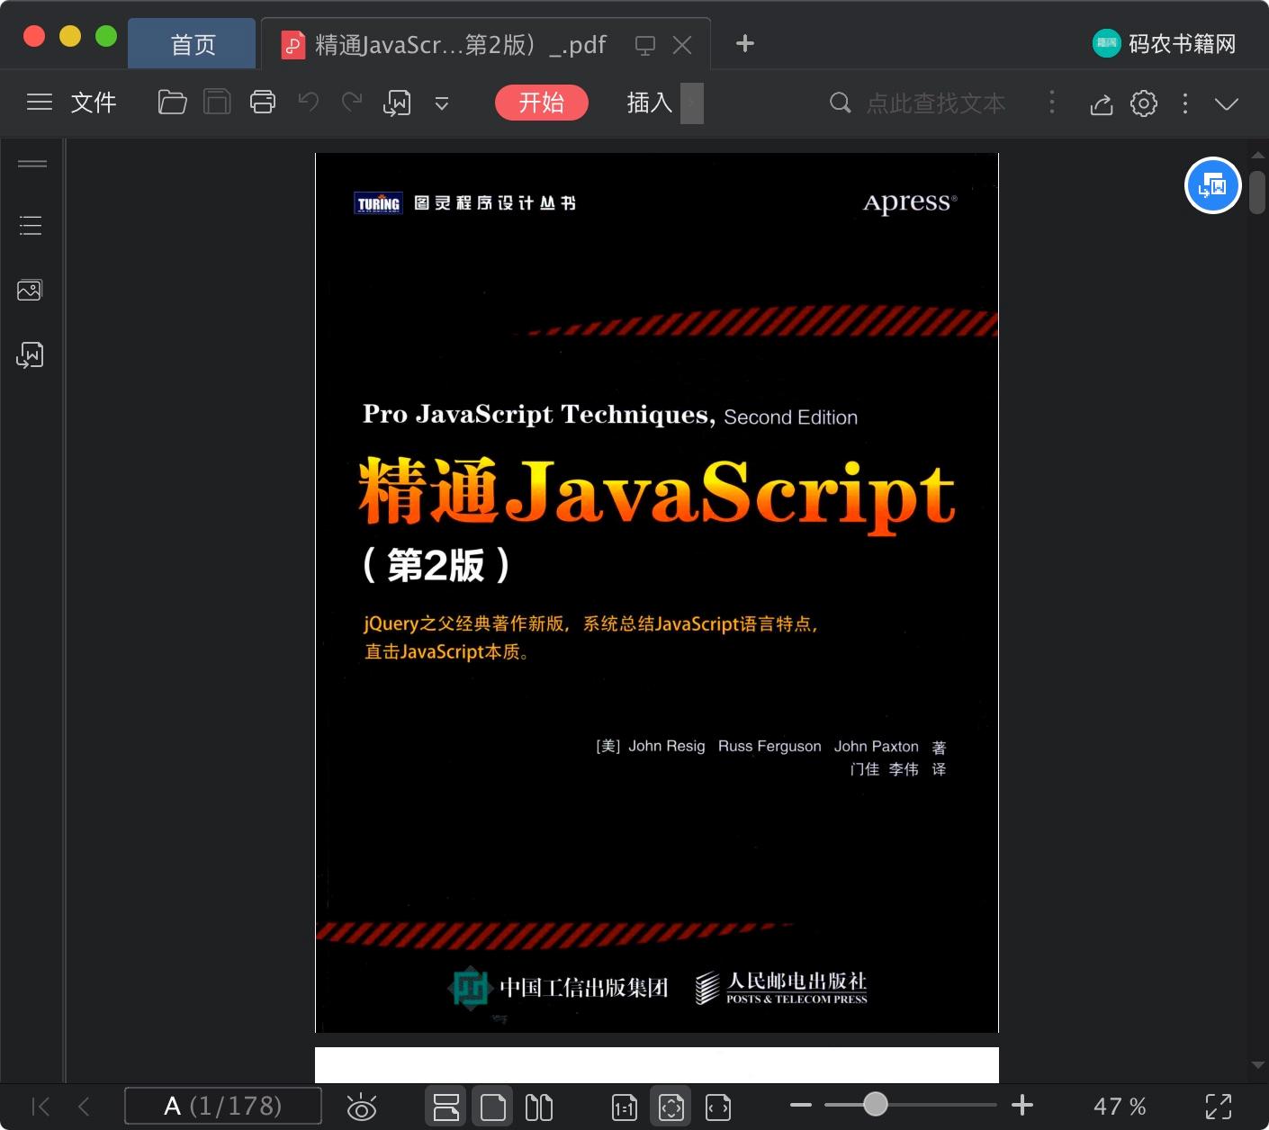Viewport: 1269px width, 1130px height.
Task: Click the share export icon
Action: tap(1102, 104)
